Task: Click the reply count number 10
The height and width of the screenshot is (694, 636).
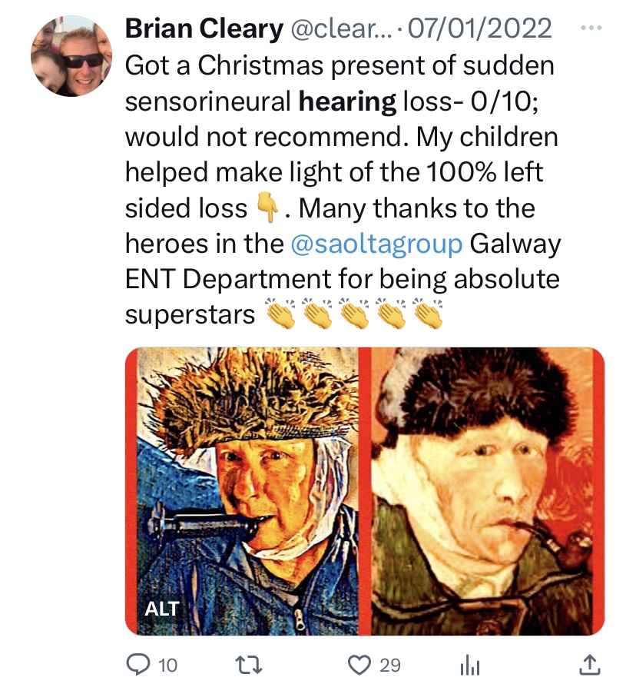Action: pos(167,665)
